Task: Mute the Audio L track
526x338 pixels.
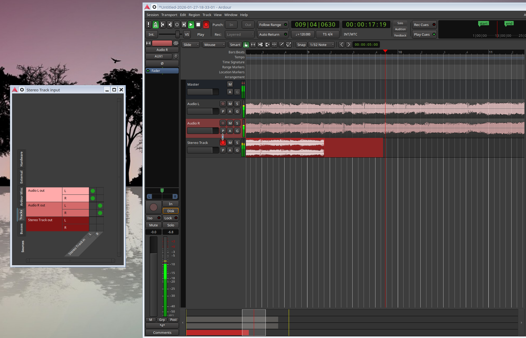Action: (230, 104)
